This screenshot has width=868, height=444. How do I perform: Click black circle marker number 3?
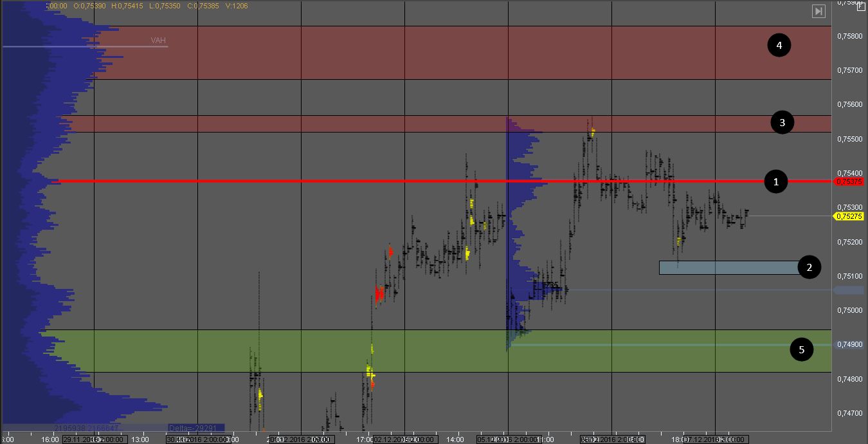[782, 122]
